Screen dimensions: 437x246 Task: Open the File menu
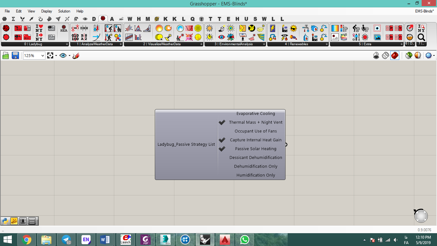point(7,11)
